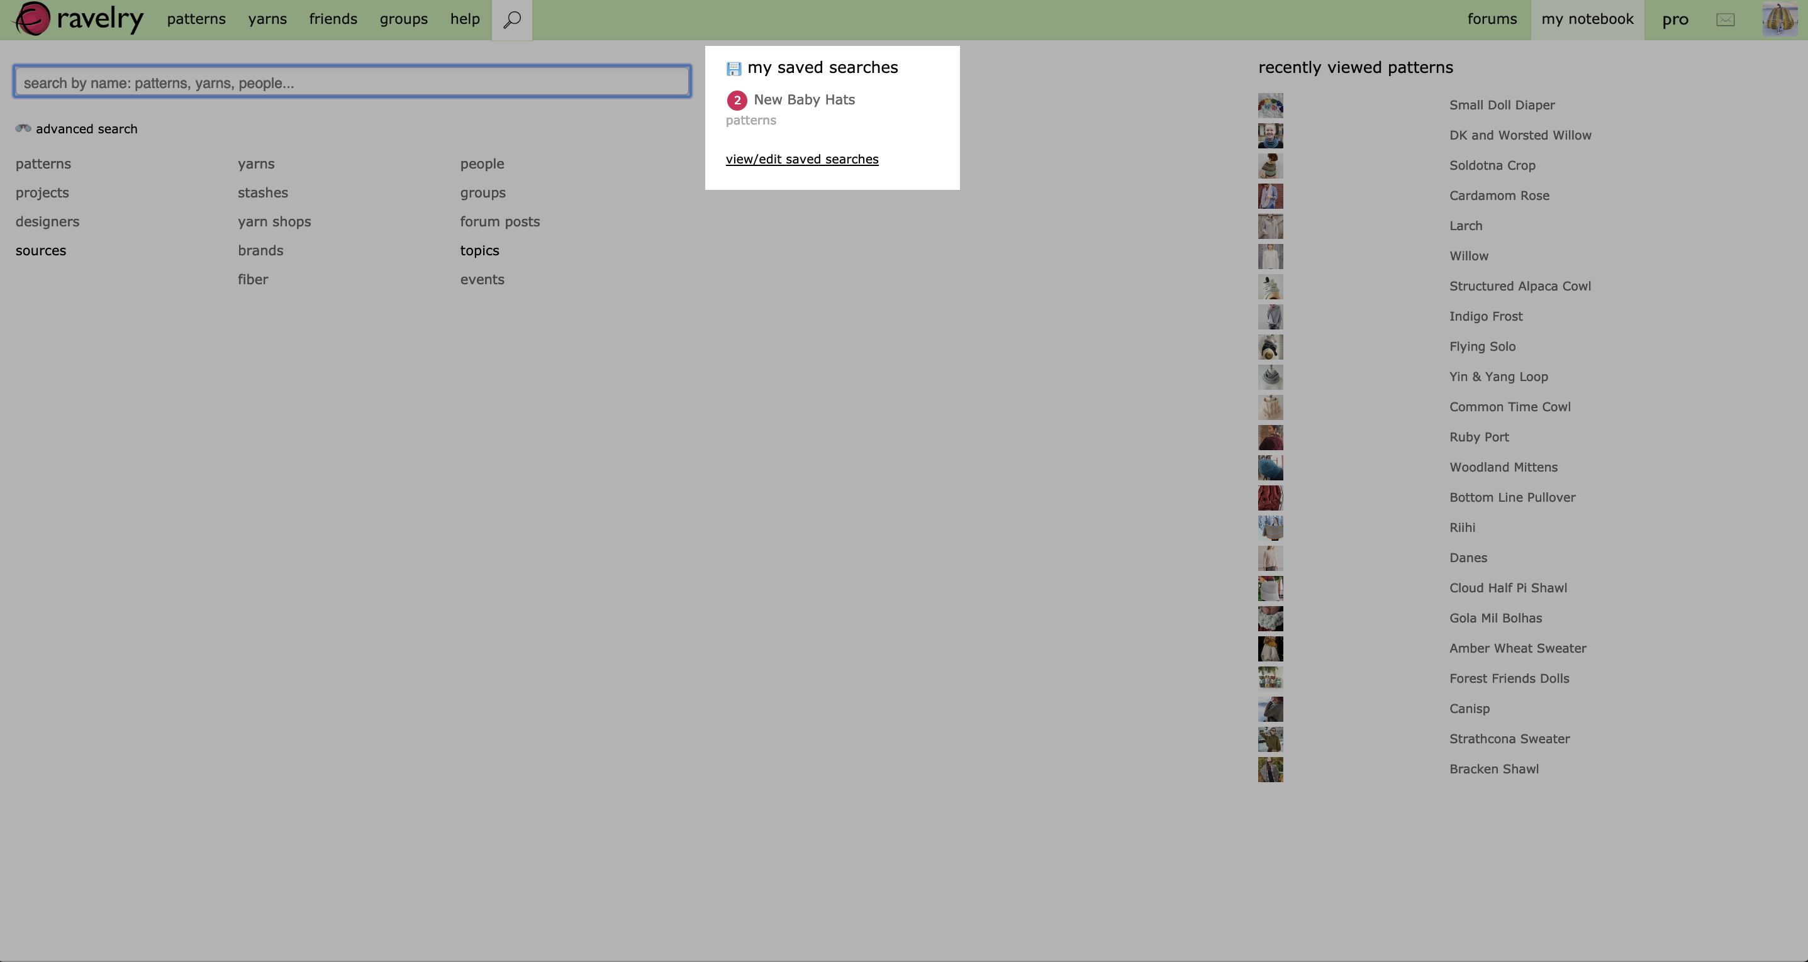Open Structured Alpaca Cowl pattern link

click(1521, 286)
